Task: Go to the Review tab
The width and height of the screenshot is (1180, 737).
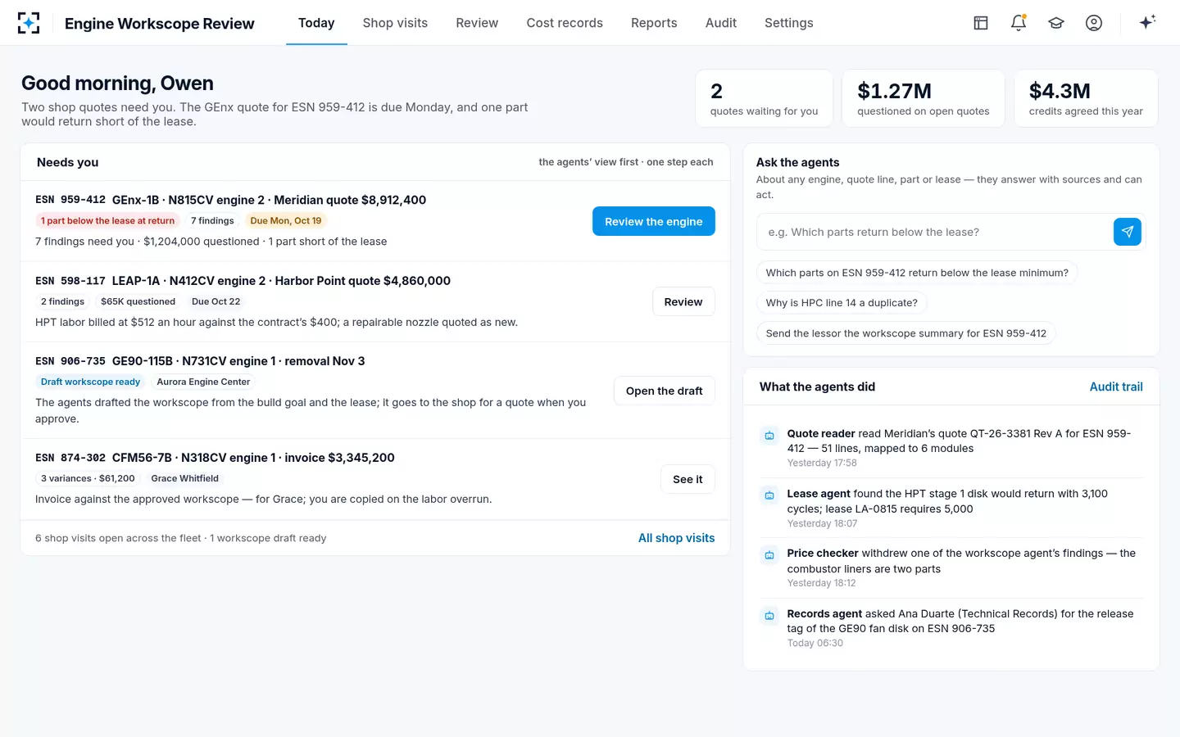Action: [477, 23]
